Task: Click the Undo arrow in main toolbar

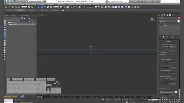Action: click(x=6, y=7)
